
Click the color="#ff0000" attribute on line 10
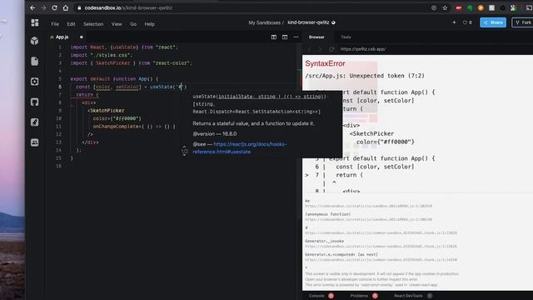pyautogui.click(x=117, y=118)
